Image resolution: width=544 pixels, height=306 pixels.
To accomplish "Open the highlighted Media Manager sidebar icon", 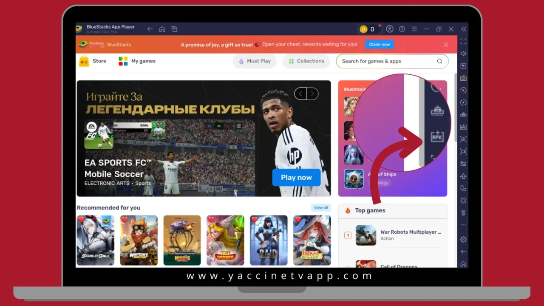I will [463, 78].
